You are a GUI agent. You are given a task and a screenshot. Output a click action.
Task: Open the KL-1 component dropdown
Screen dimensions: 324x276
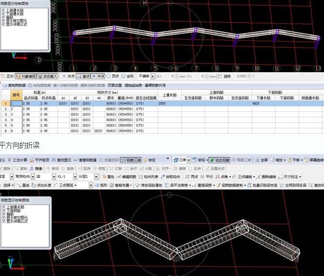(75, 177)
